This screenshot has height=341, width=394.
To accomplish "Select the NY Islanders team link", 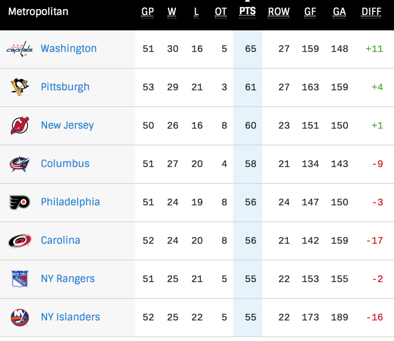I will [70, 317].
